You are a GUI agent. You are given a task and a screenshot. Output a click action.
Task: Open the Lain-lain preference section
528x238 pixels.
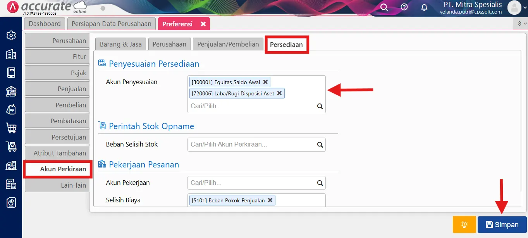57,185
